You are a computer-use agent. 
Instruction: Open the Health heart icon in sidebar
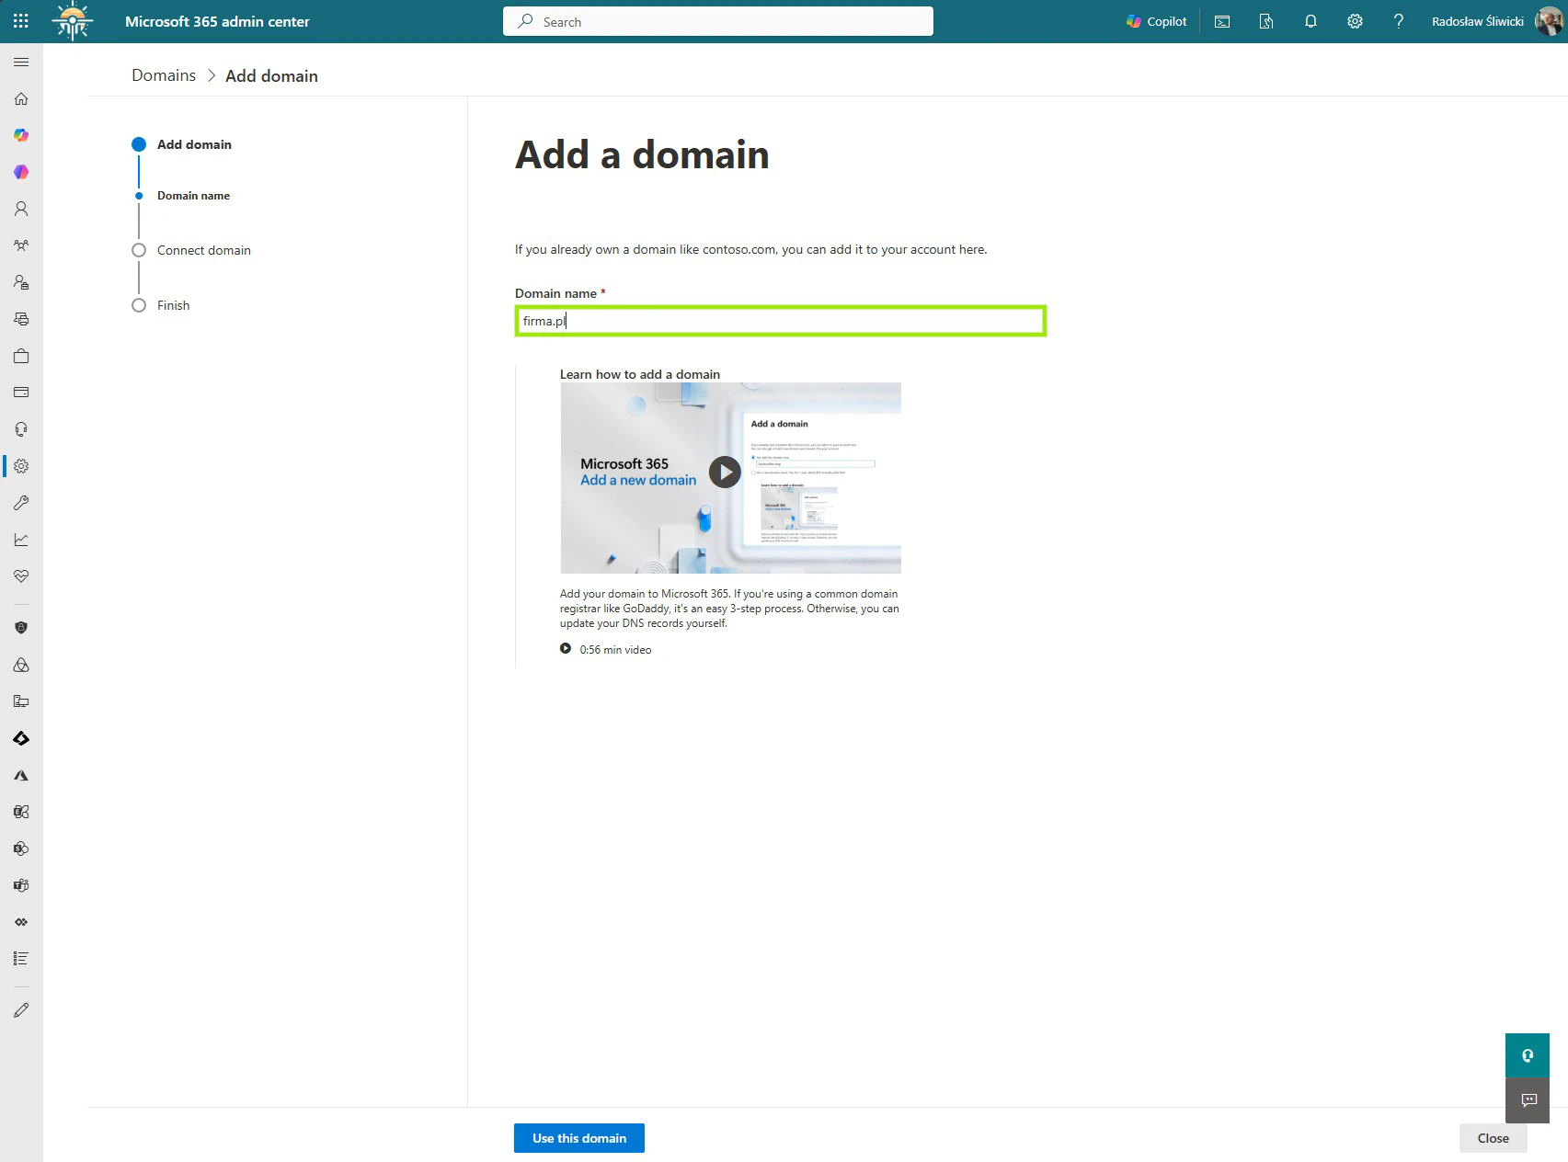21,576
